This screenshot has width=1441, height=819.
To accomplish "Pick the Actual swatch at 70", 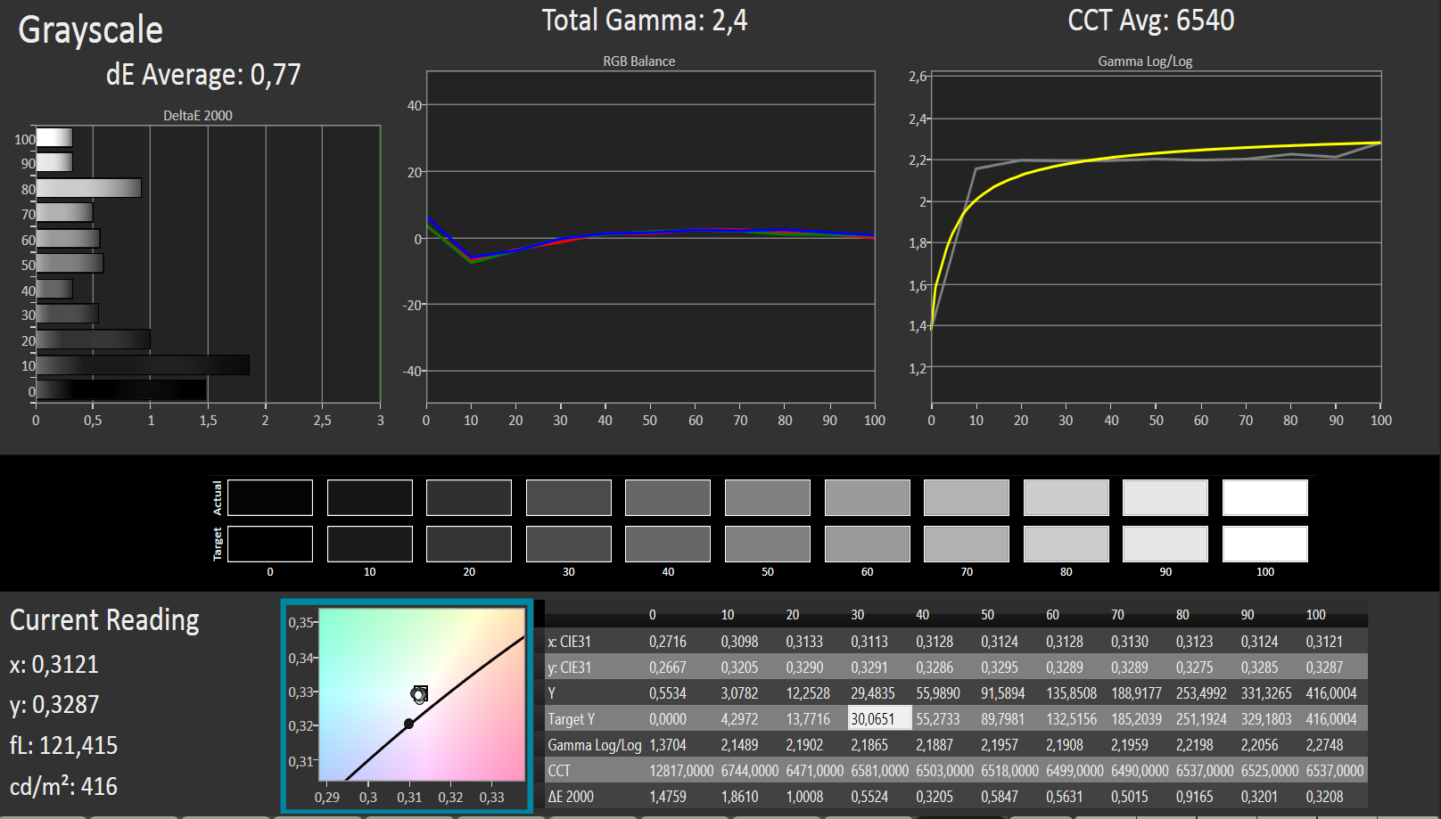I will (967, 497).
